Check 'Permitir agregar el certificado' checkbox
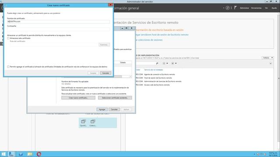The width and height of the screenshot is (280, 157). [x=8, y=67]
